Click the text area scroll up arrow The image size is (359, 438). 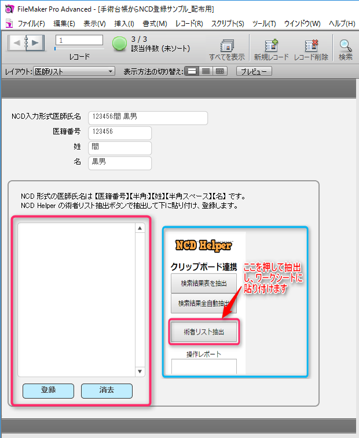[140, 228]
